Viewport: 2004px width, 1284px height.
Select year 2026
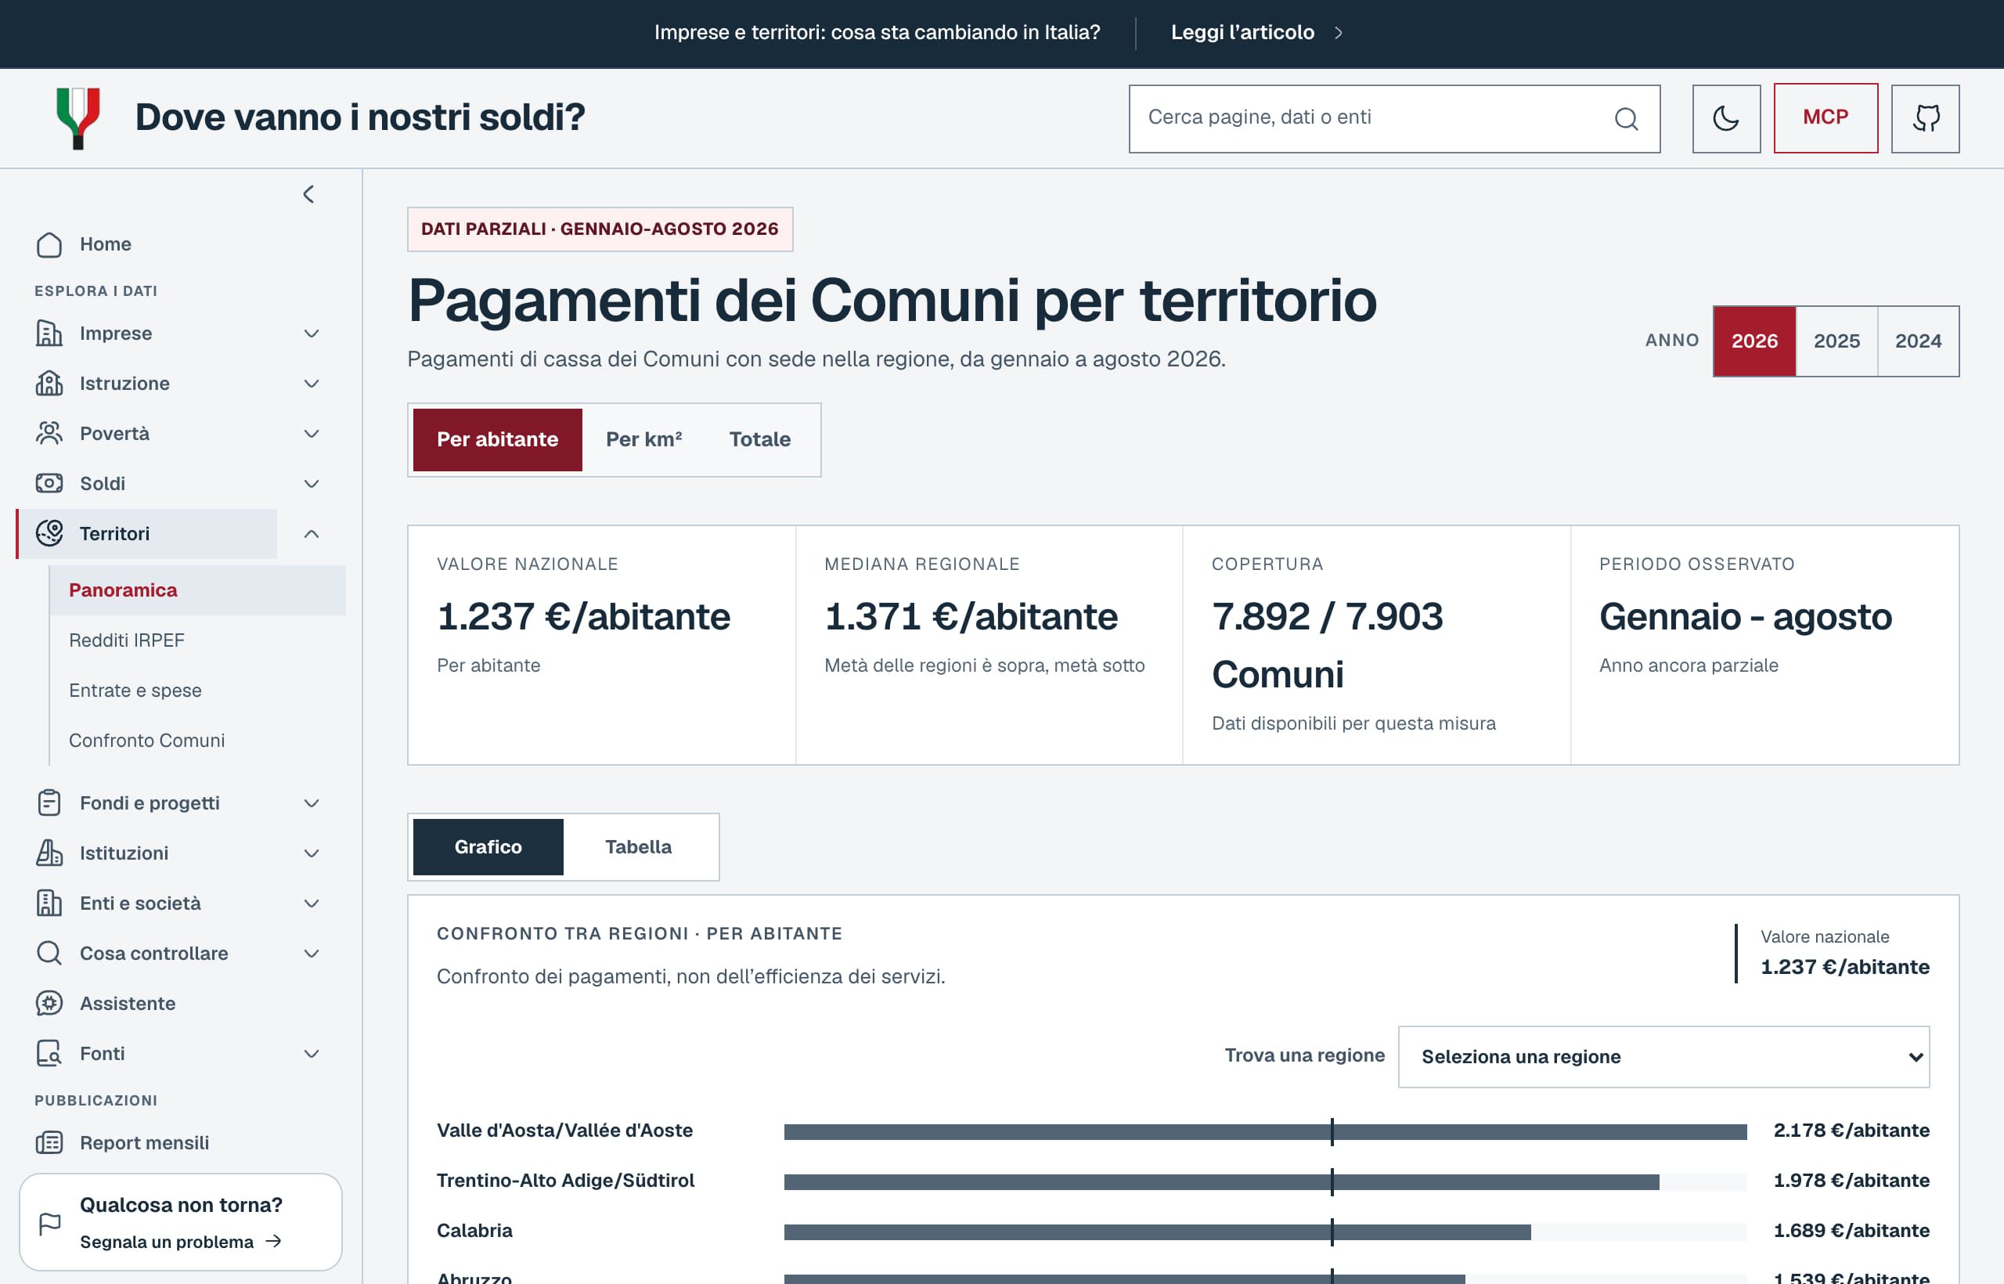click(x=1755, y=341)
